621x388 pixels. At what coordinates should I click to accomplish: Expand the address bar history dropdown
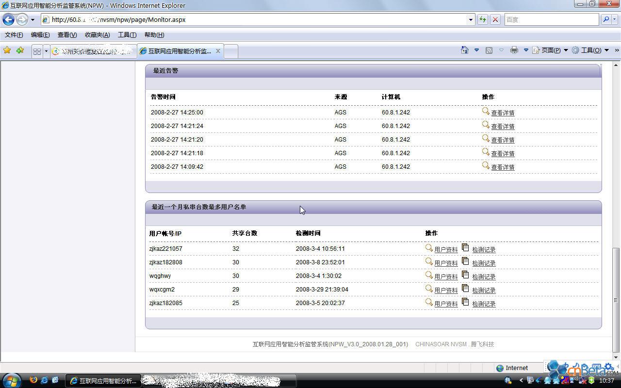tap(470, 20)
